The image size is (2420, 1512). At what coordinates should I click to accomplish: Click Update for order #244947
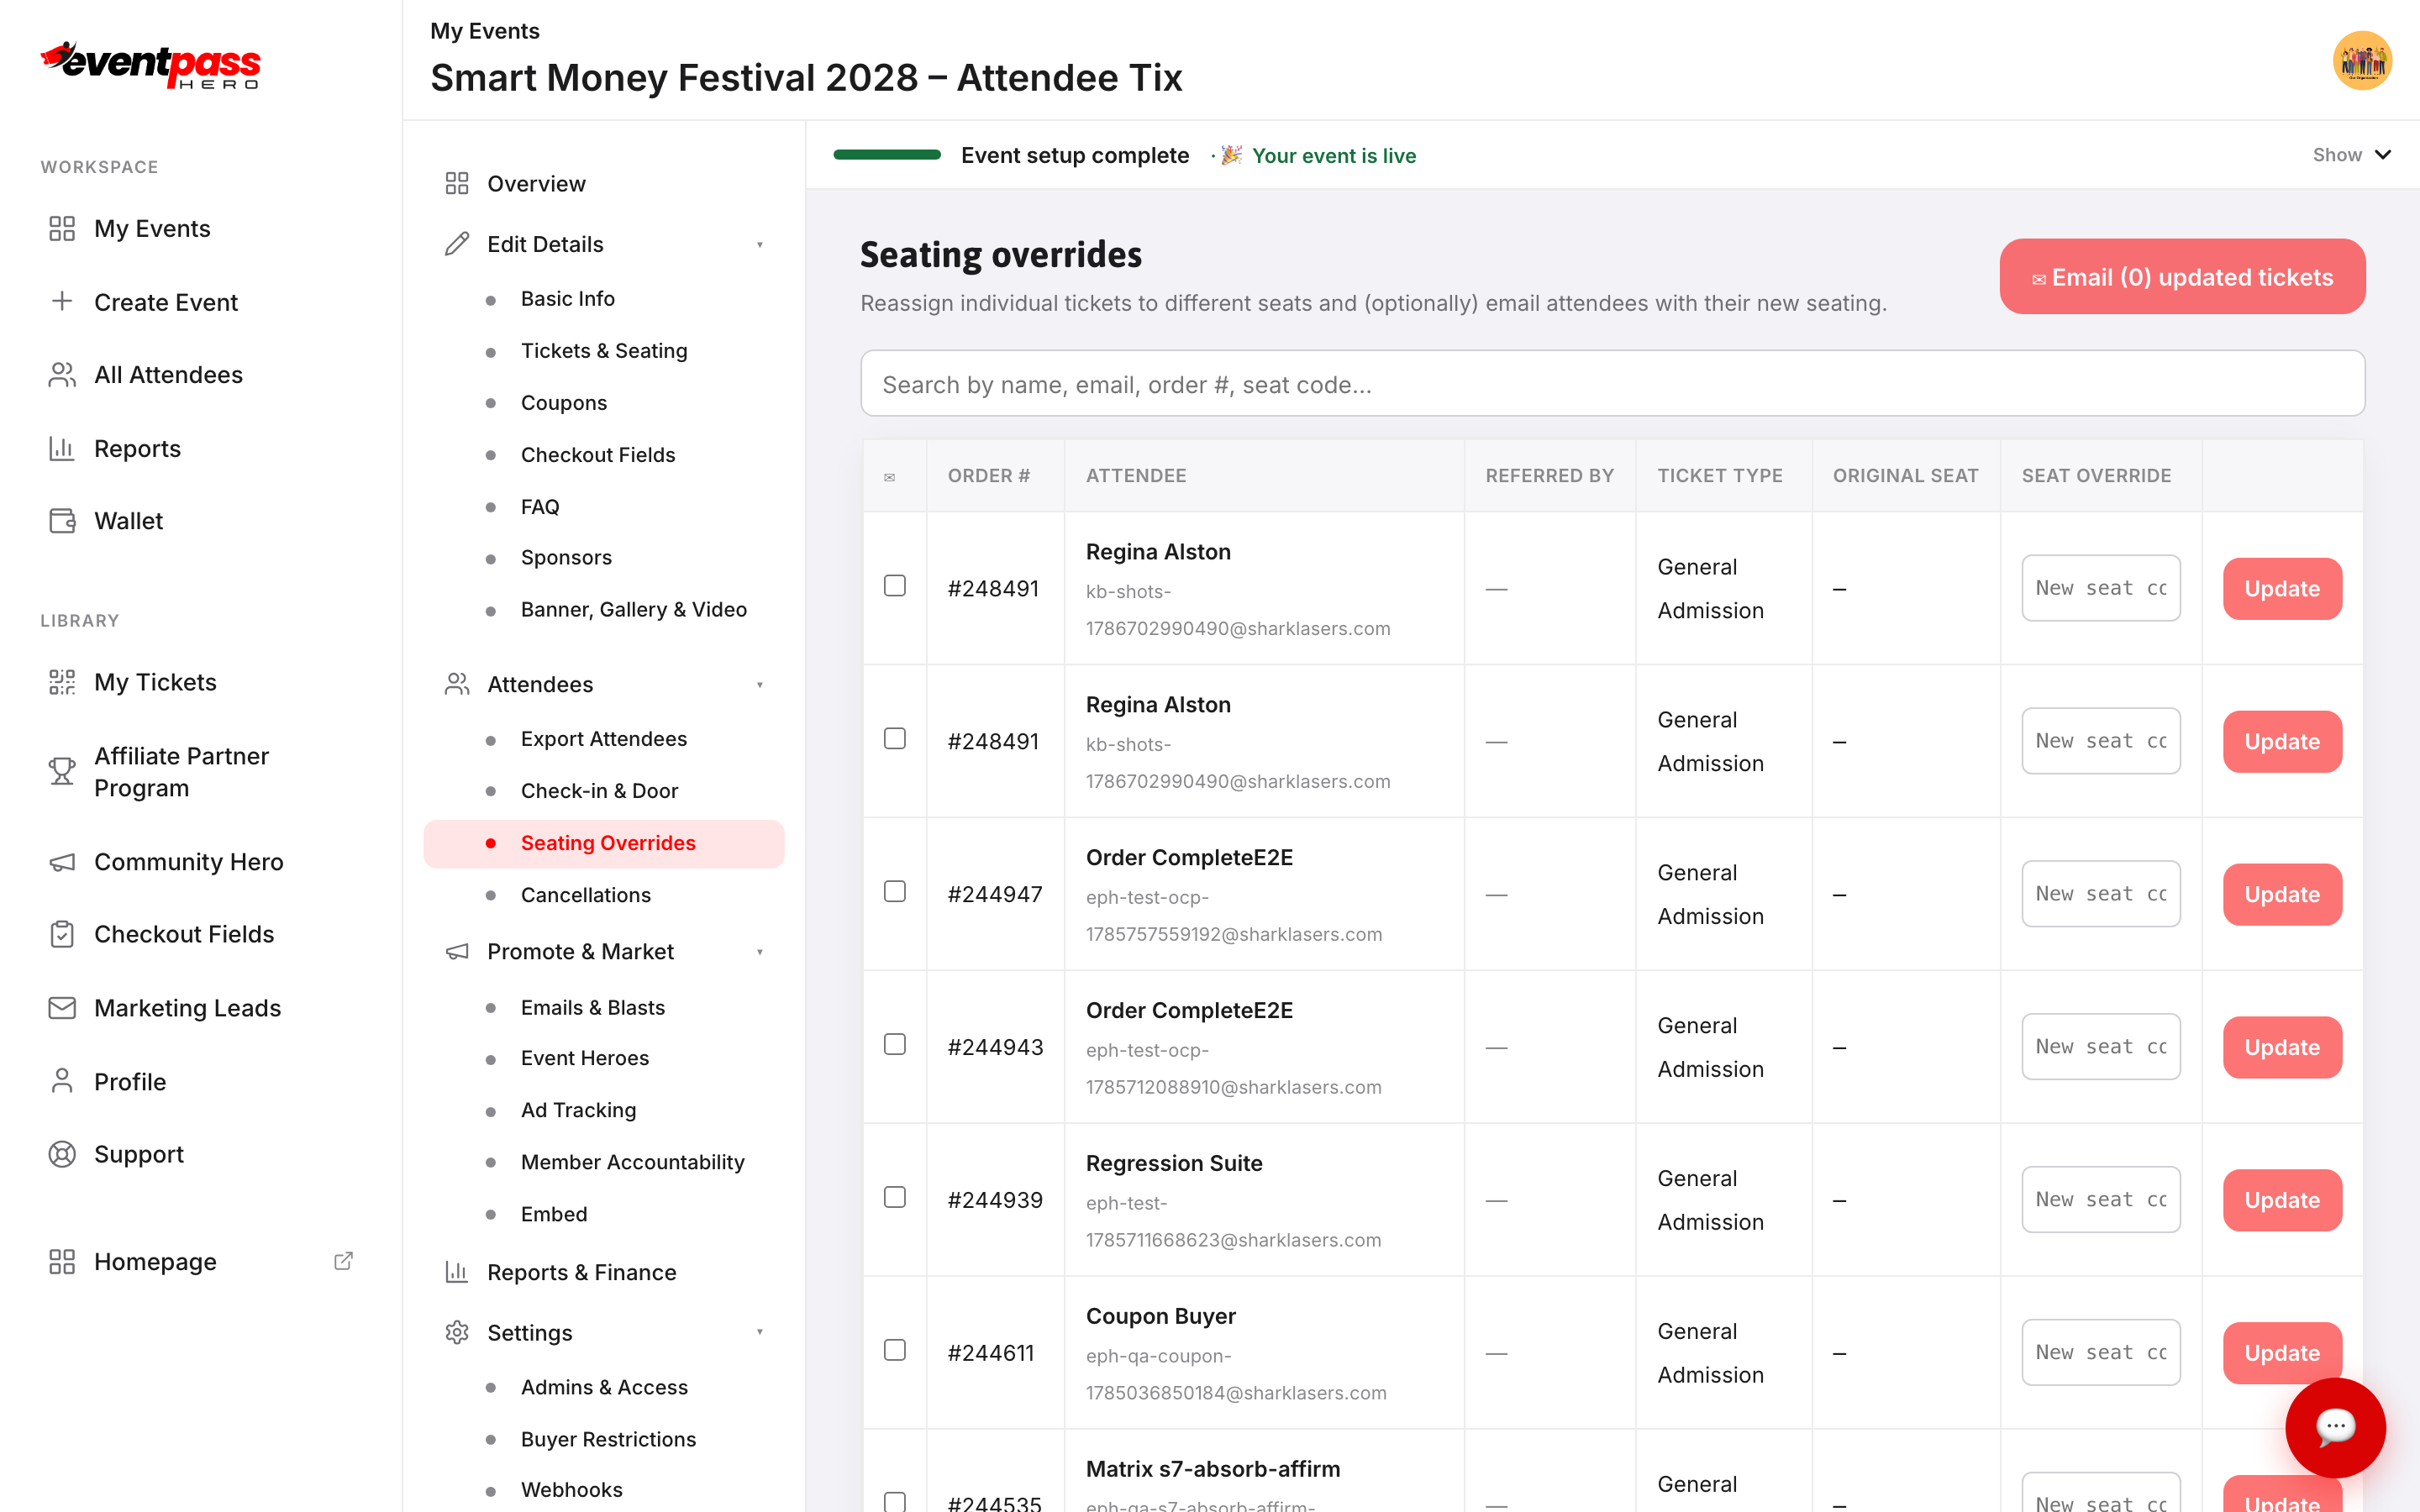2282,894
